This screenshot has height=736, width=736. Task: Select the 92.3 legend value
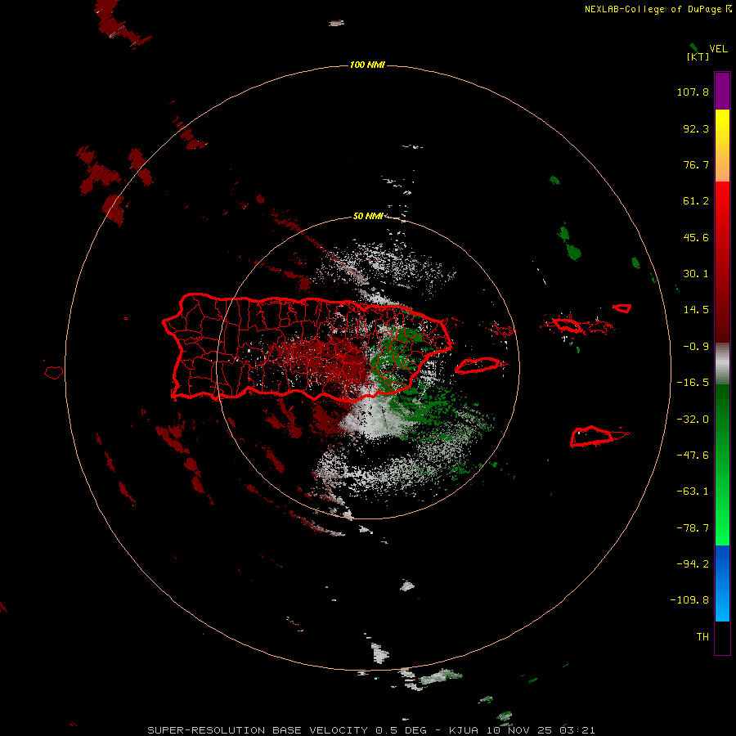click(696, 128)
